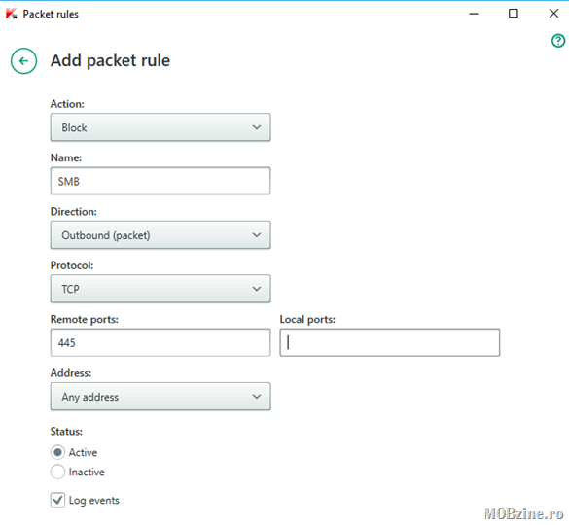Open the Protocol dropdown set to TCP
This screenshot has height=525, width=569.
point(160,289)
